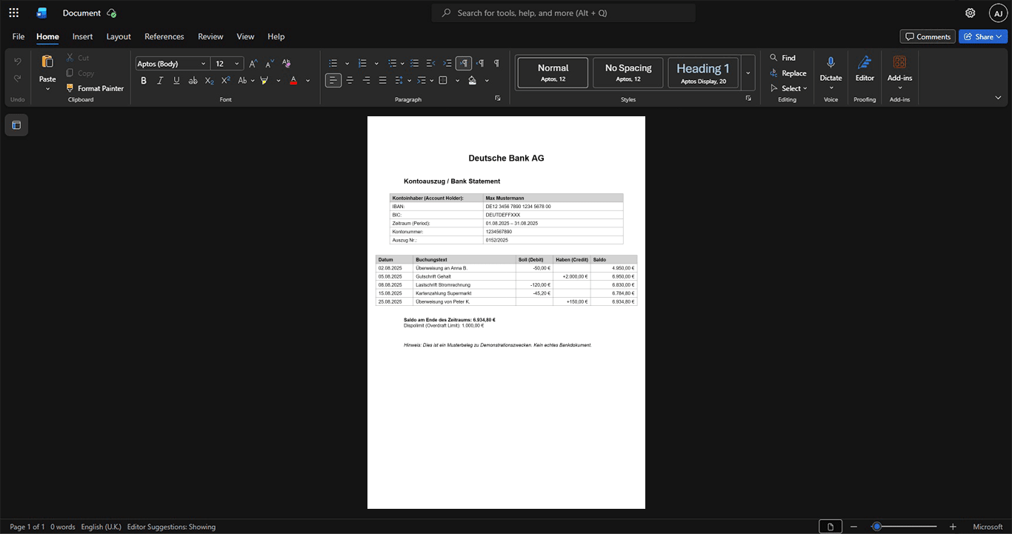Collapse the ribbon chevron
Image resolution: width=1012 pixels, height=534 pixels.
click(x=998, y=98)
